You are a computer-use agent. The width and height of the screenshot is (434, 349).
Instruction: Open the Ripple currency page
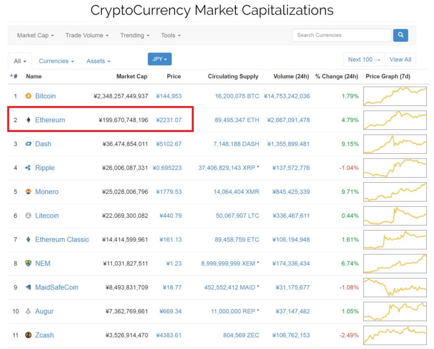coord(45,168)
